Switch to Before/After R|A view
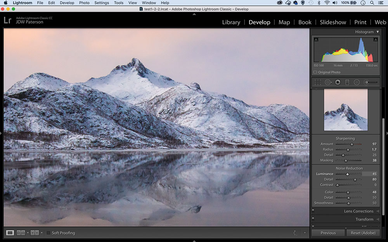The width and height of the screenshot is (388, 242). click(x=21, y=233)
